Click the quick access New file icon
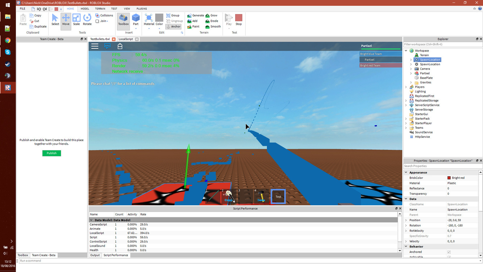Screen dimensions: 483x272 tap(33, 9)
